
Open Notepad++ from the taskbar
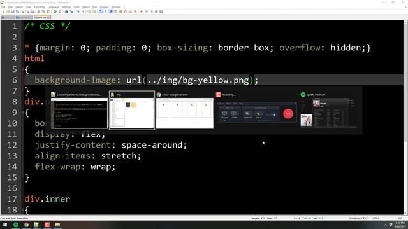click(x=36, y=225)
